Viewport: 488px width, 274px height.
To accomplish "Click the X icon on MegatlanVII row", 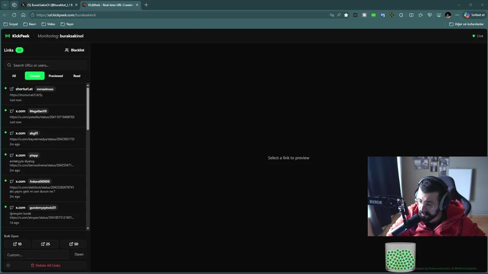I will click(x=11, y=111).
